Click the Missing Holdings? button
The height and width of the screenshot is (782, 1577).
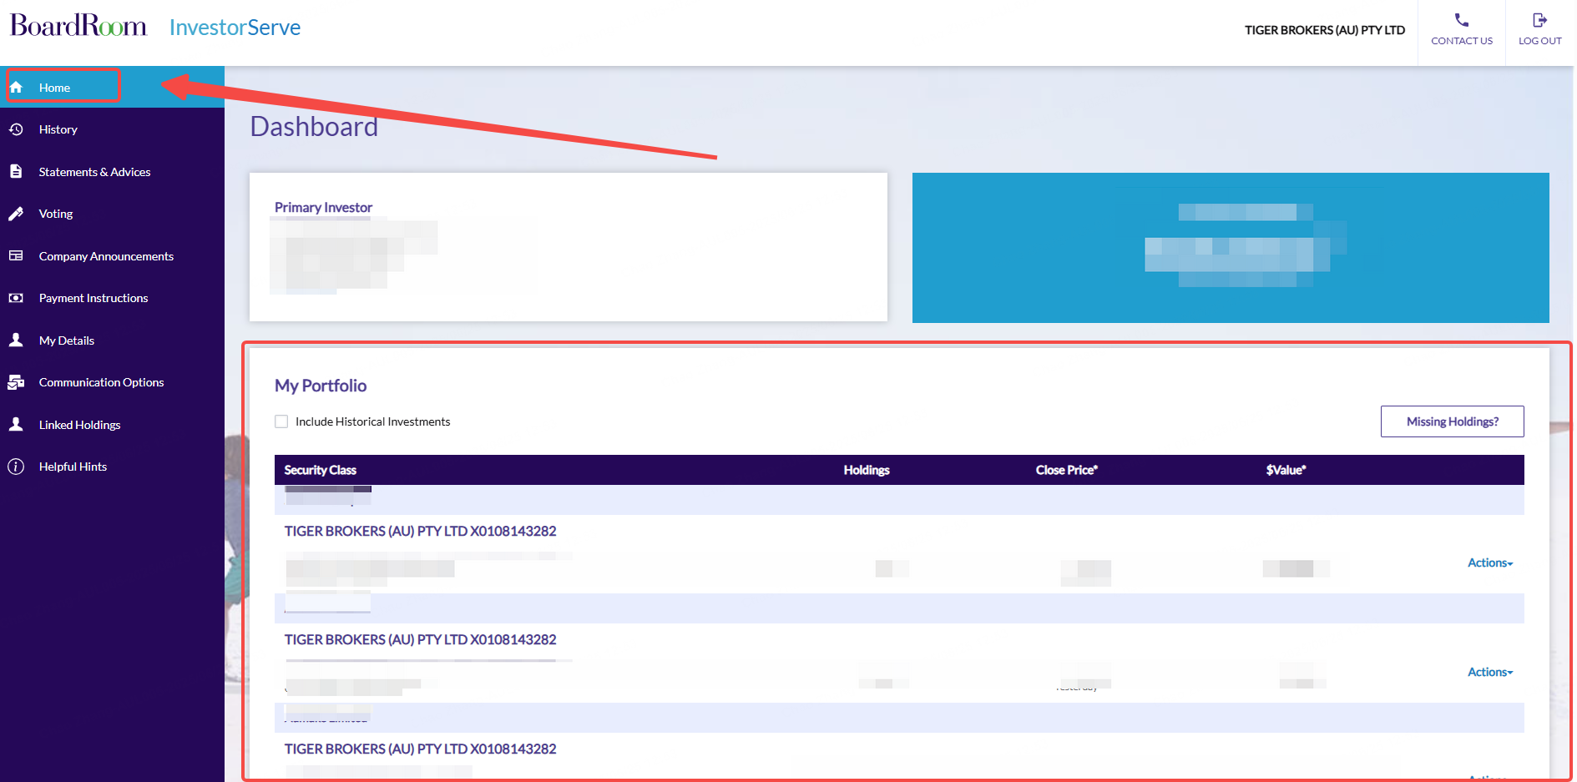(1452, 421)
